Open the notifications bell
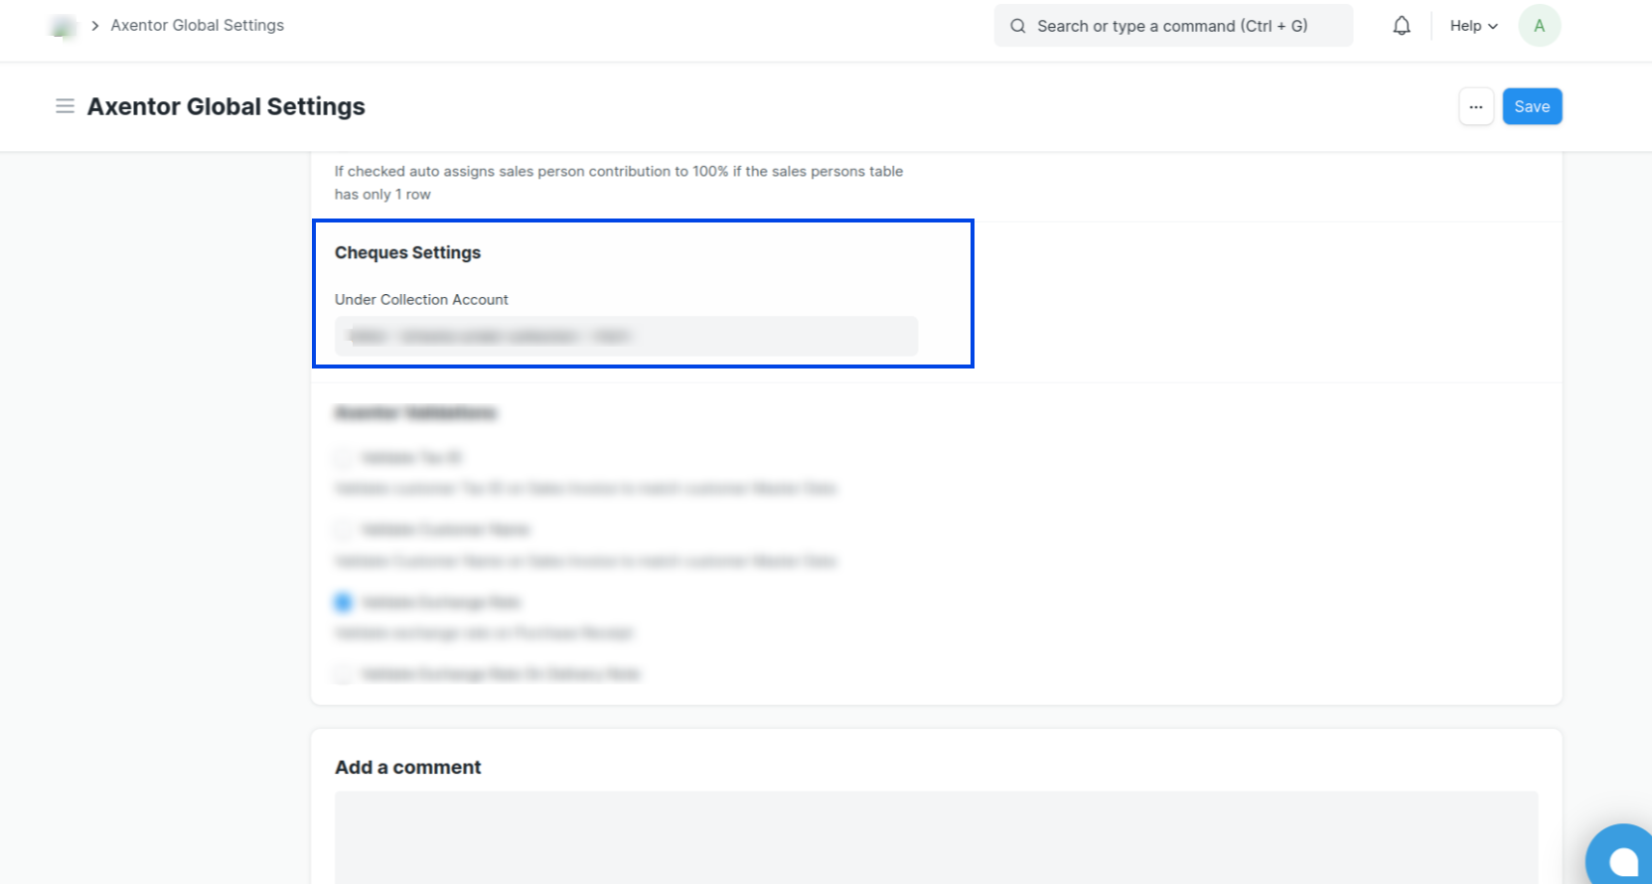Viewport: 1652px width, 884px height. point(1401,26)
